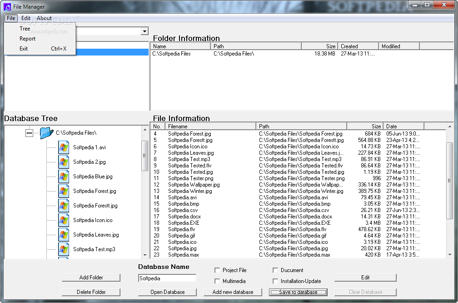Click the Softpedia Icon.ico file icon
This screenshot has height=303, width=458.
[x=64, y=220]
